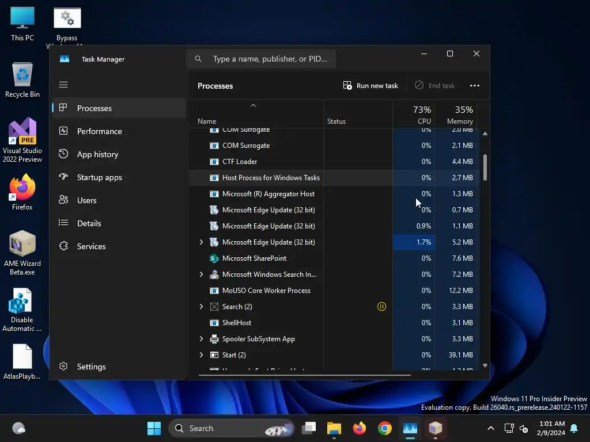
Task: Open the clock and date flyout
Action: pos(551,428)
